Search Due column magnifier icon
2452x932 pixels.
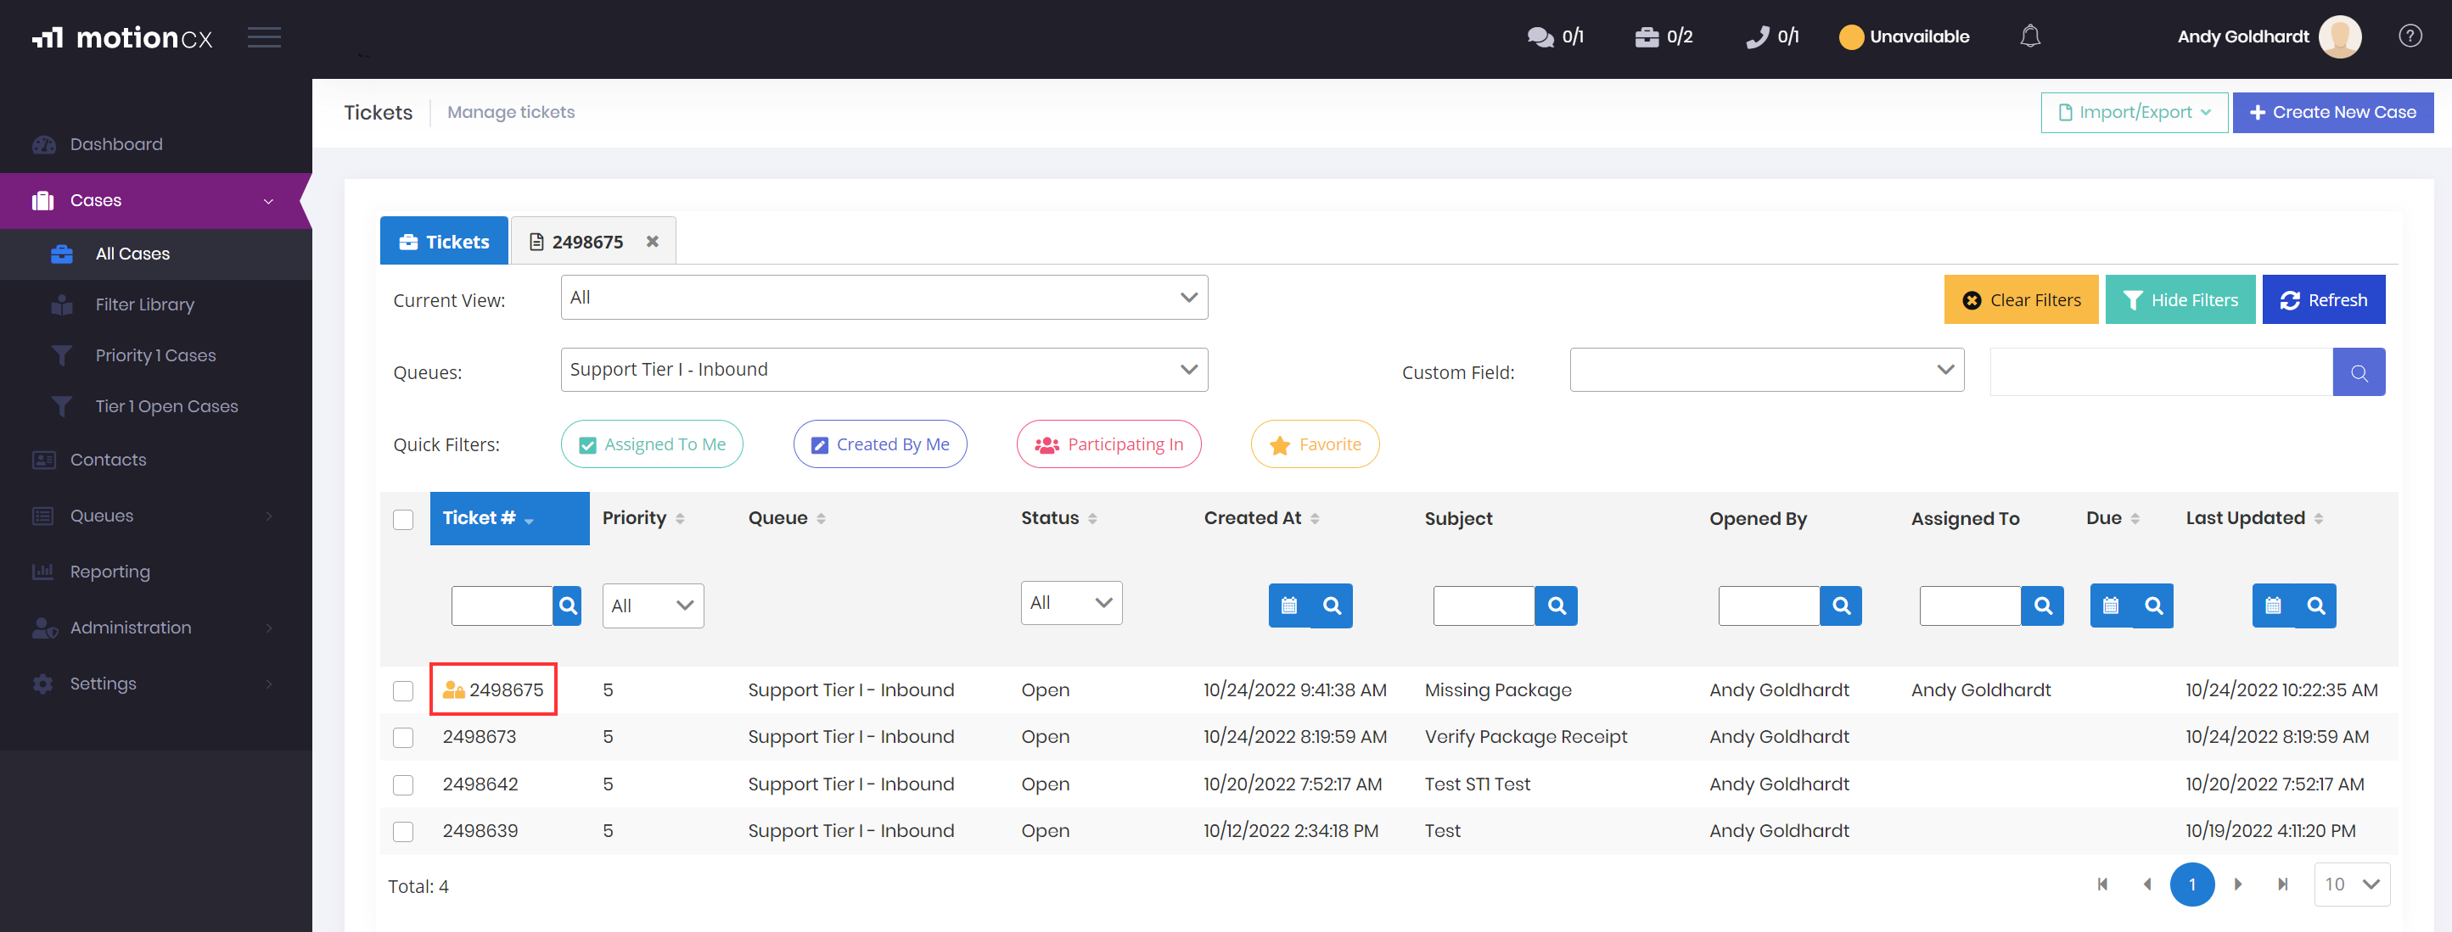pos(2153,606)
